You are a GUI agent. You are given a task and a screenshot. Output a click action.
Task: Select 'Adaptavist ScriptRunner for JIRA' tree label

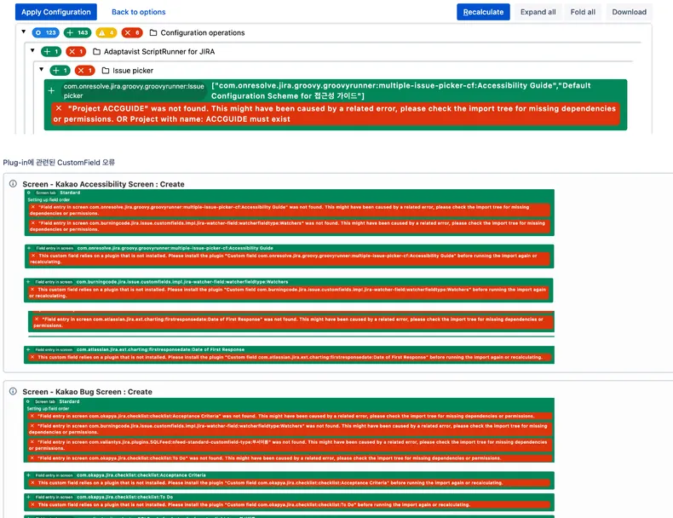click(159, 51)
